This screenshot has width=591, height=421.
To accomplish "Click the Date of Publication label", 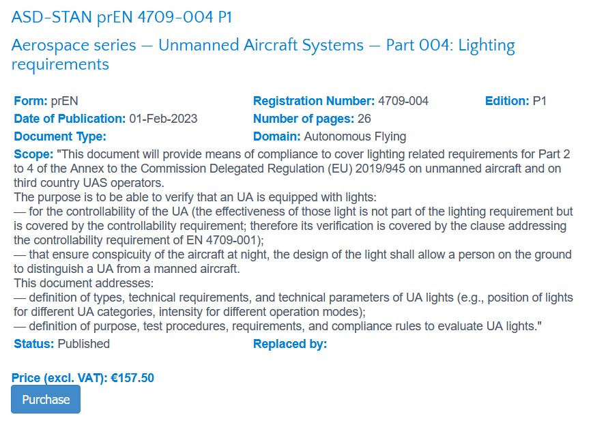I will coord(70,119).
